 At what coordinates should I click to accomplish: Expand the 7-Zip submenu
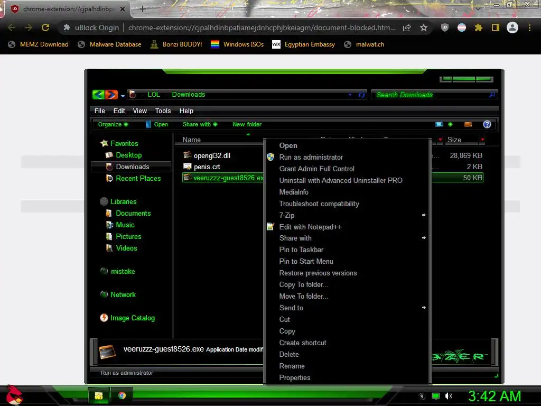[347, 216]
